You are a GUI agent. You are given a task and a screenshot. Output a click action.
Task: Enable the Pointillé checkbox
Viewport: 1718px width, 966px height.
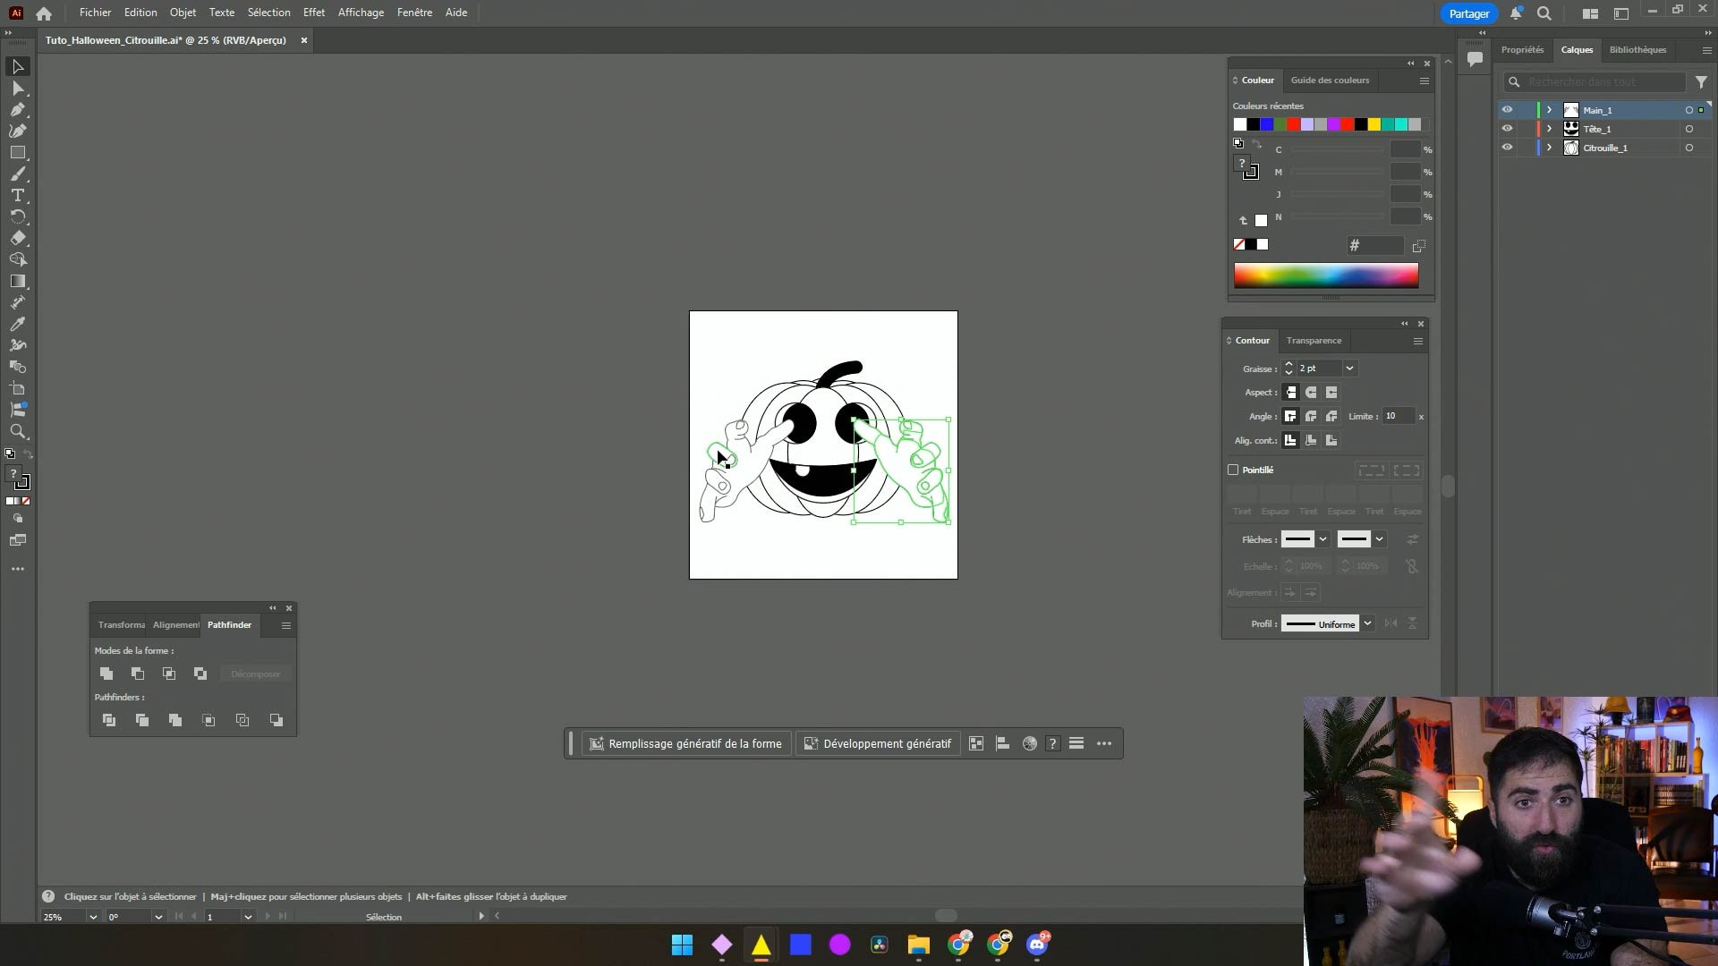[1233, 470]
